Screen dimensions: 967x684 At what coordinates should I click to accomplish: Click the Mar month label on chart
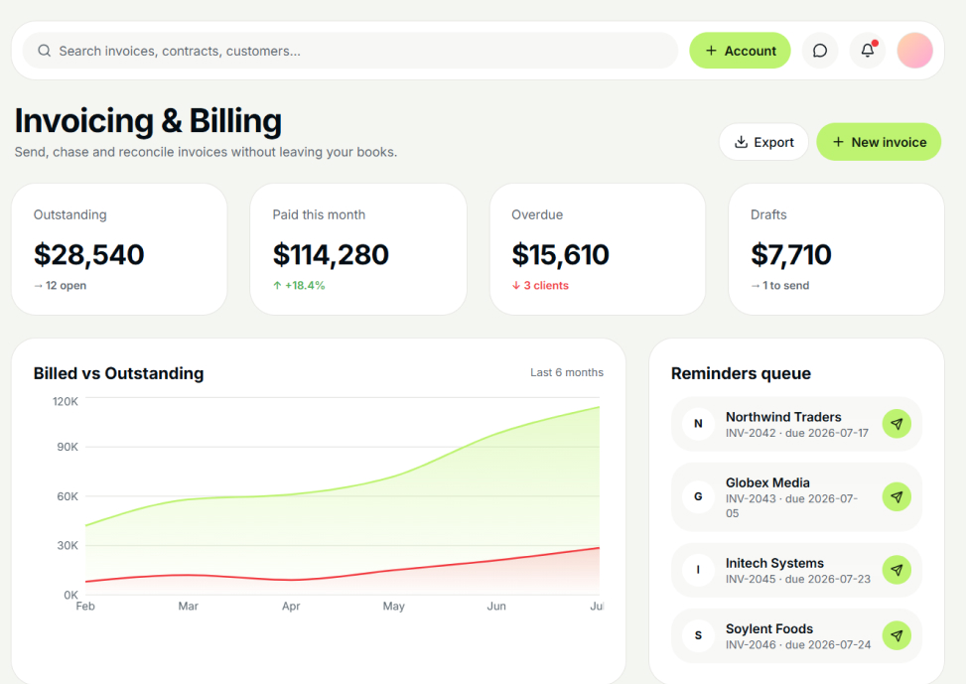click(188, 607)
